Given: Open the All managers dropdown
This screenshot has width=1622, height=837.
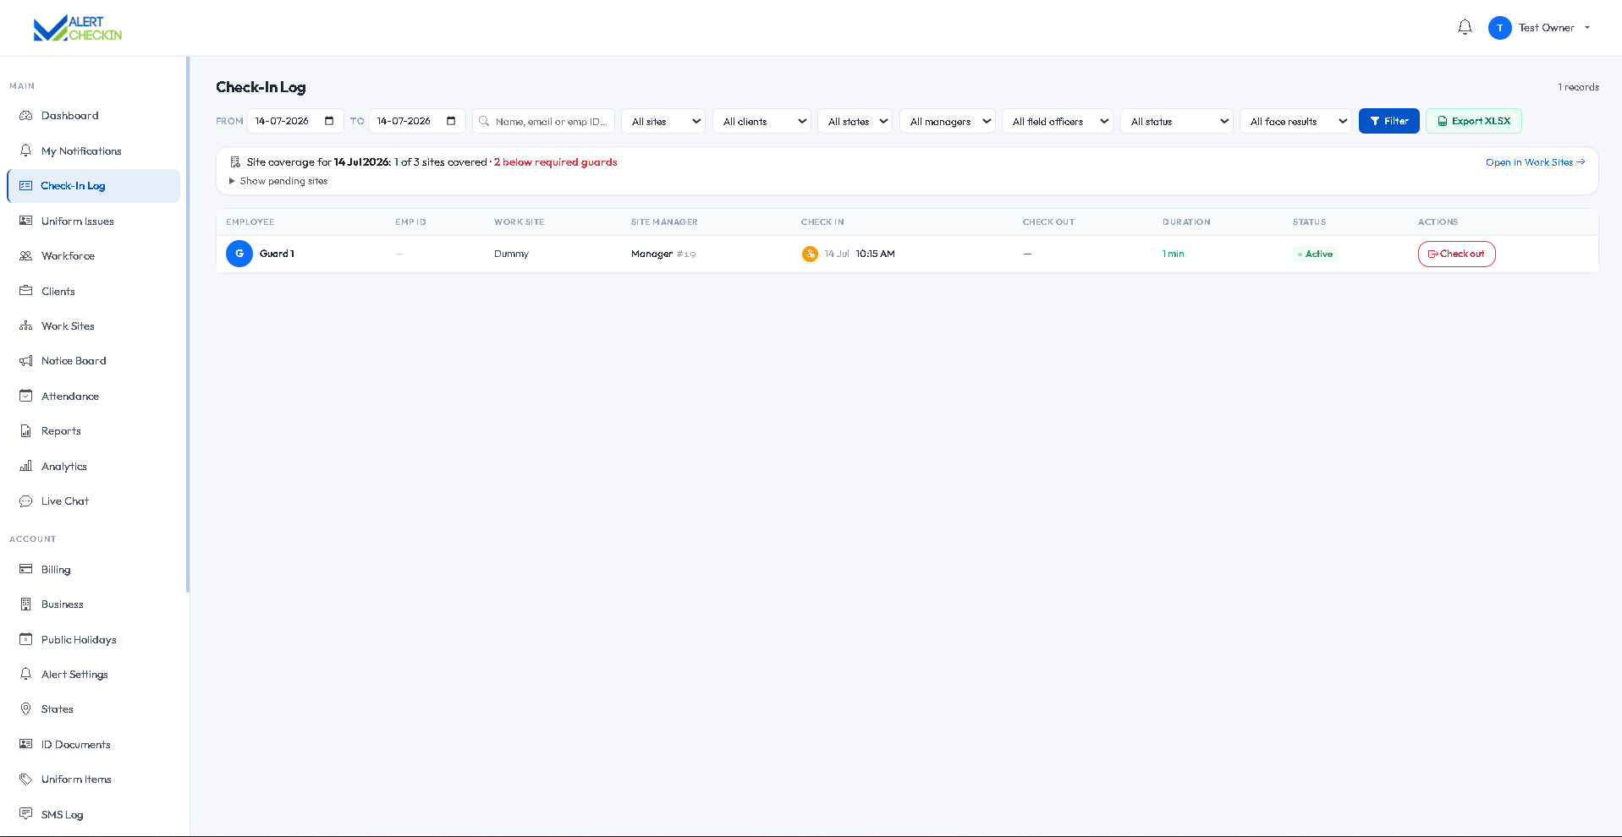Looking at the screenshot, I should pos(947,121).
